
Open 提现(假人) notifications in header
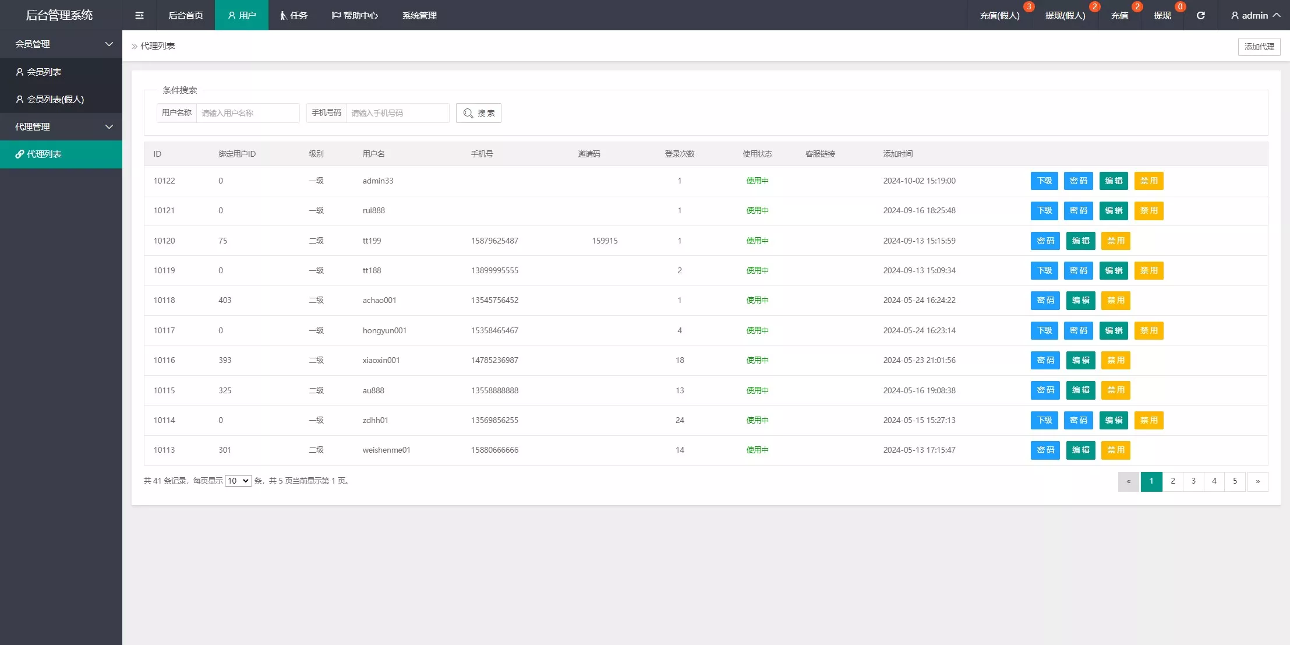point(1065,15)
